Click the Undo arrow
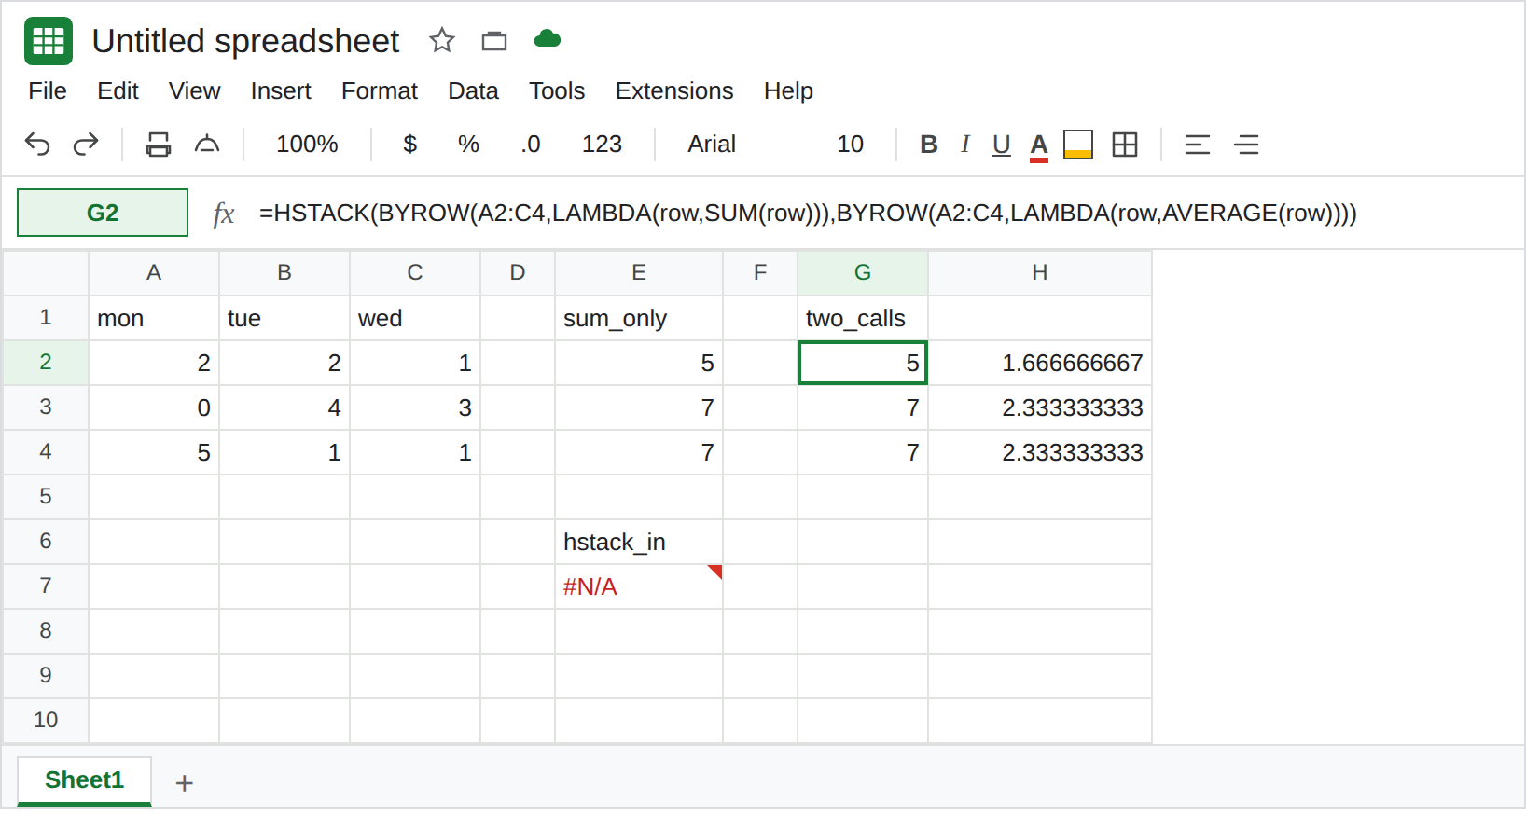 tap(37, 144)
